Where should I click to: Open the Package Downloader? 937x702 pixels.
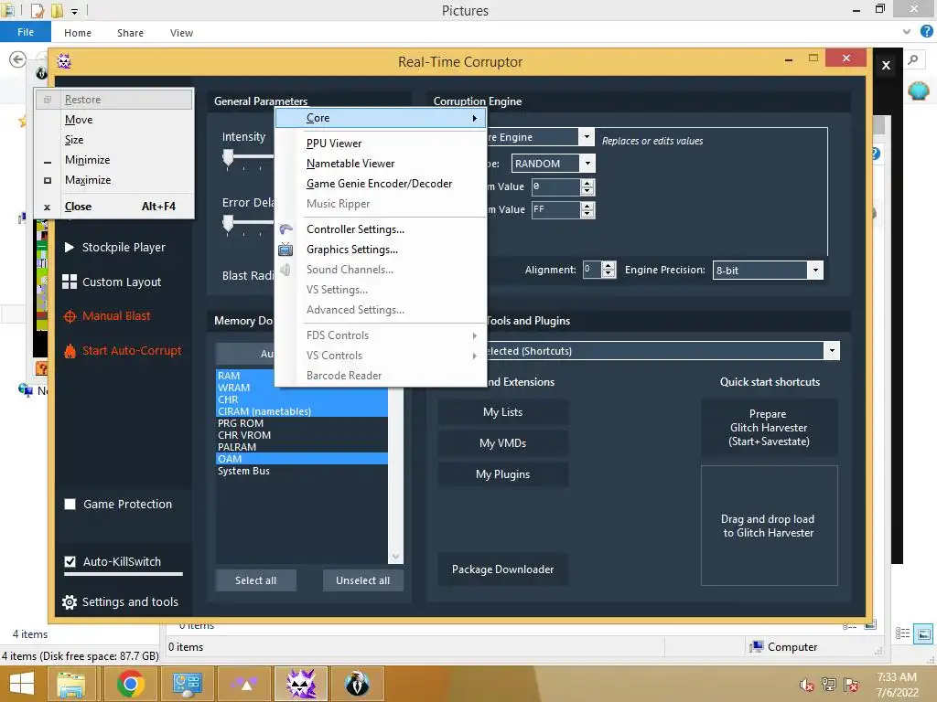click(x=502, y=569)
